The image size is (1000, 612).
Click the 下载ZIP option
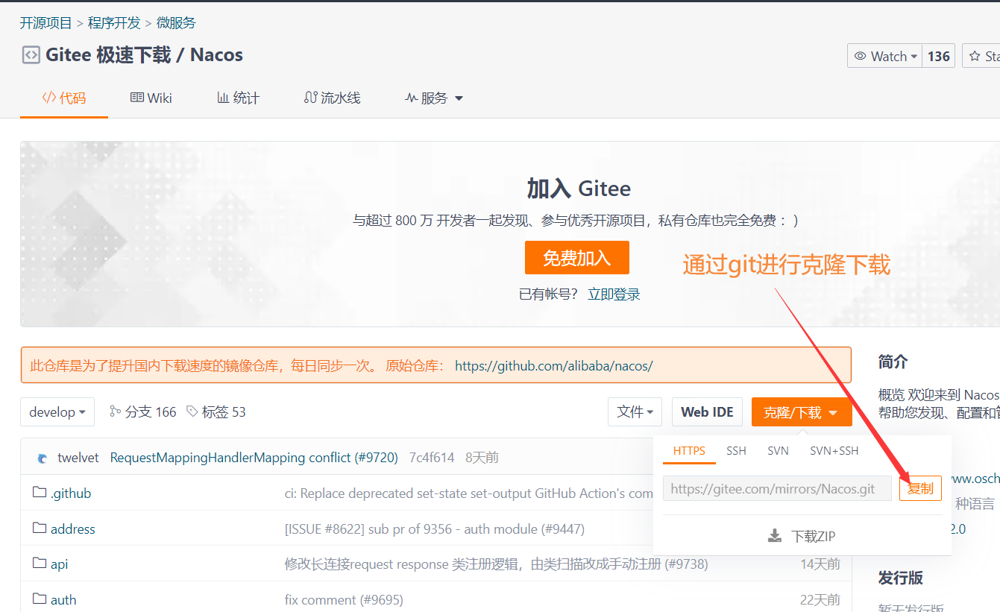(802, 536)
